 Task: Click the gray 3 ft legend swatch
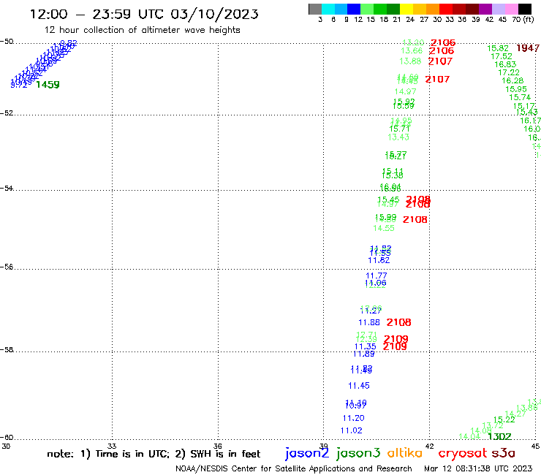pos(315,9)
